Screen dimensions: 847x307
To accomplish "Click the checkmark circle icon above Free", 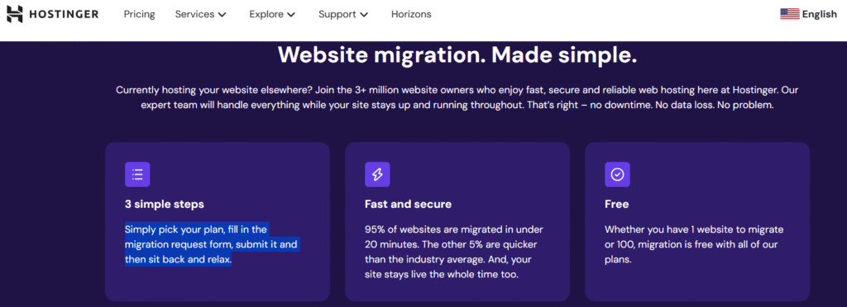I will (x=617, y=174).
